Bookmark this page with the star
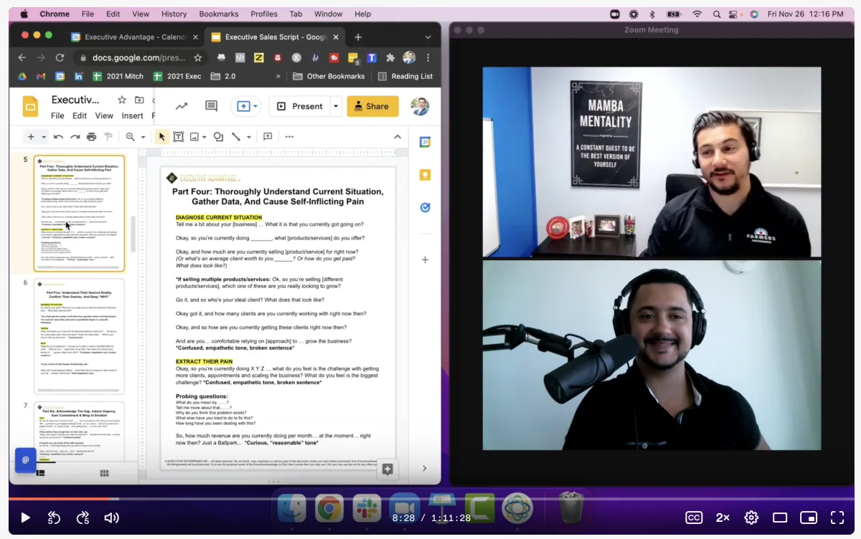Screen dimensions: 861x539 (x=198, y=57)
